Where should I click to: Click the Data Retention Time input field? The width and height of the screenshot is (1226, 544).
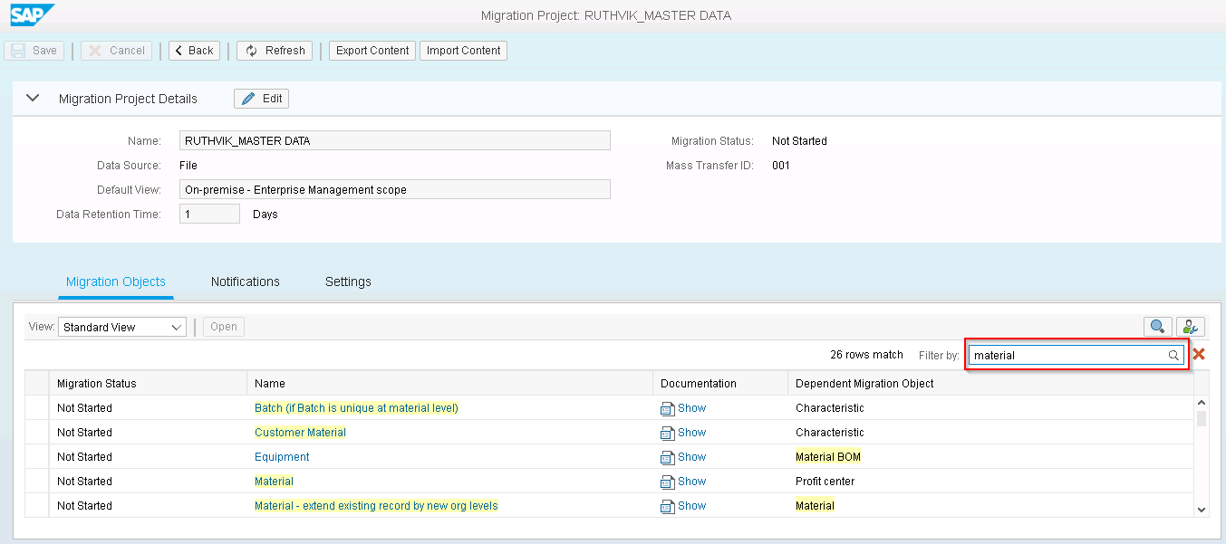[208, 213]
